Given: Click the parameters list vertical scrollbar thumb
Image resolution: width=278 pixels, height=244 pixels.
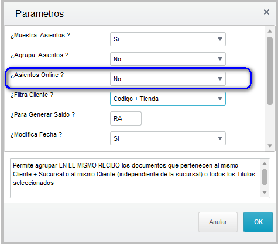Looking at the screenshot, I should point(270,71).
